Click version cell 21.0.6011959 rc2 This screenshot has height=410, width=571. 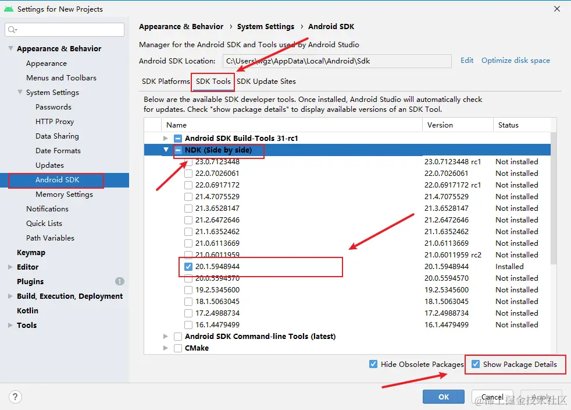pyautogui.click(x=452, y=255)
